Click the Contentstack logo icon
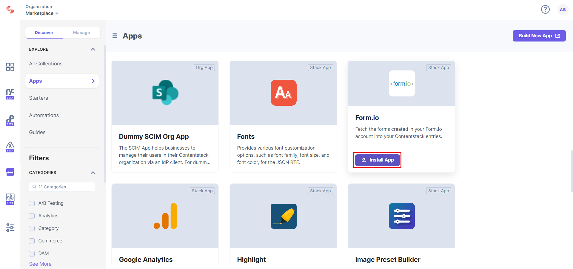This screenshot has height=269, width=573. (x=10, y=10)
